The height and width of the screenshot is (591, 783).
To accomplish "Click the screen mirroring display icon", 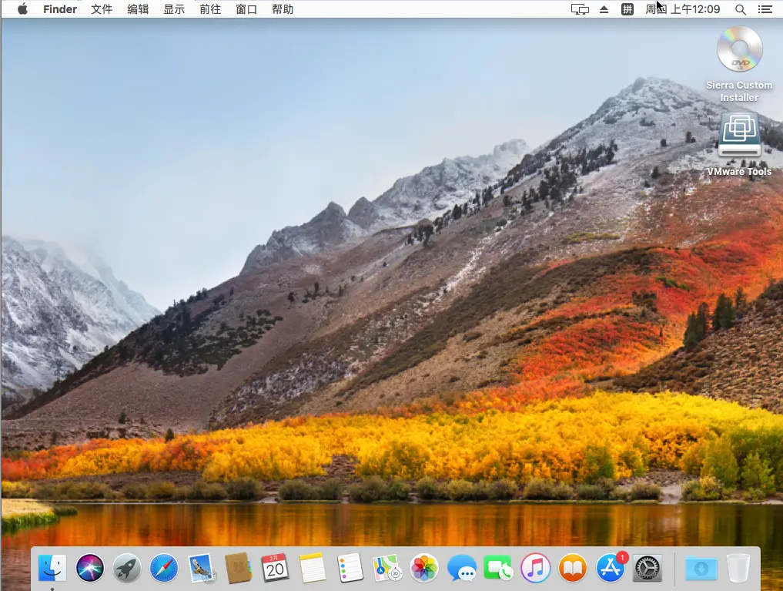I will tap(580, 9).
